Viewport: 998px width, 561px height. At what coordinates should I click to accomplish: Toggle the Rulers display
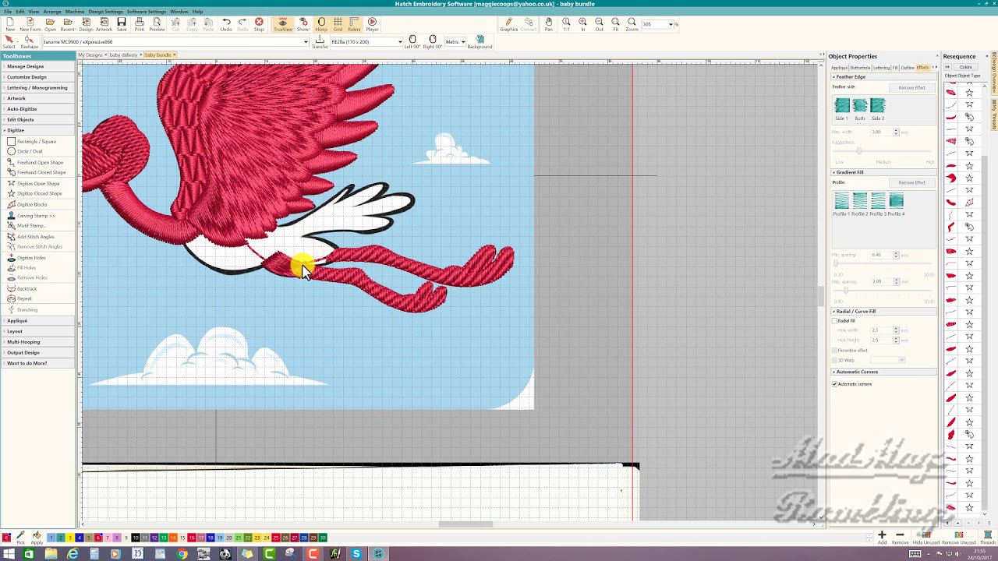(354, 23)
